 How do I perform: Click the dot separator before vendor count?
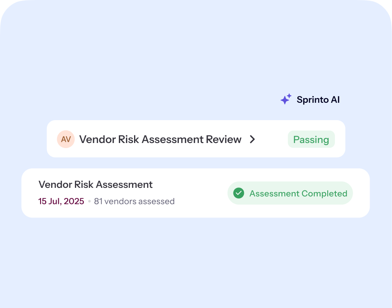89,201
